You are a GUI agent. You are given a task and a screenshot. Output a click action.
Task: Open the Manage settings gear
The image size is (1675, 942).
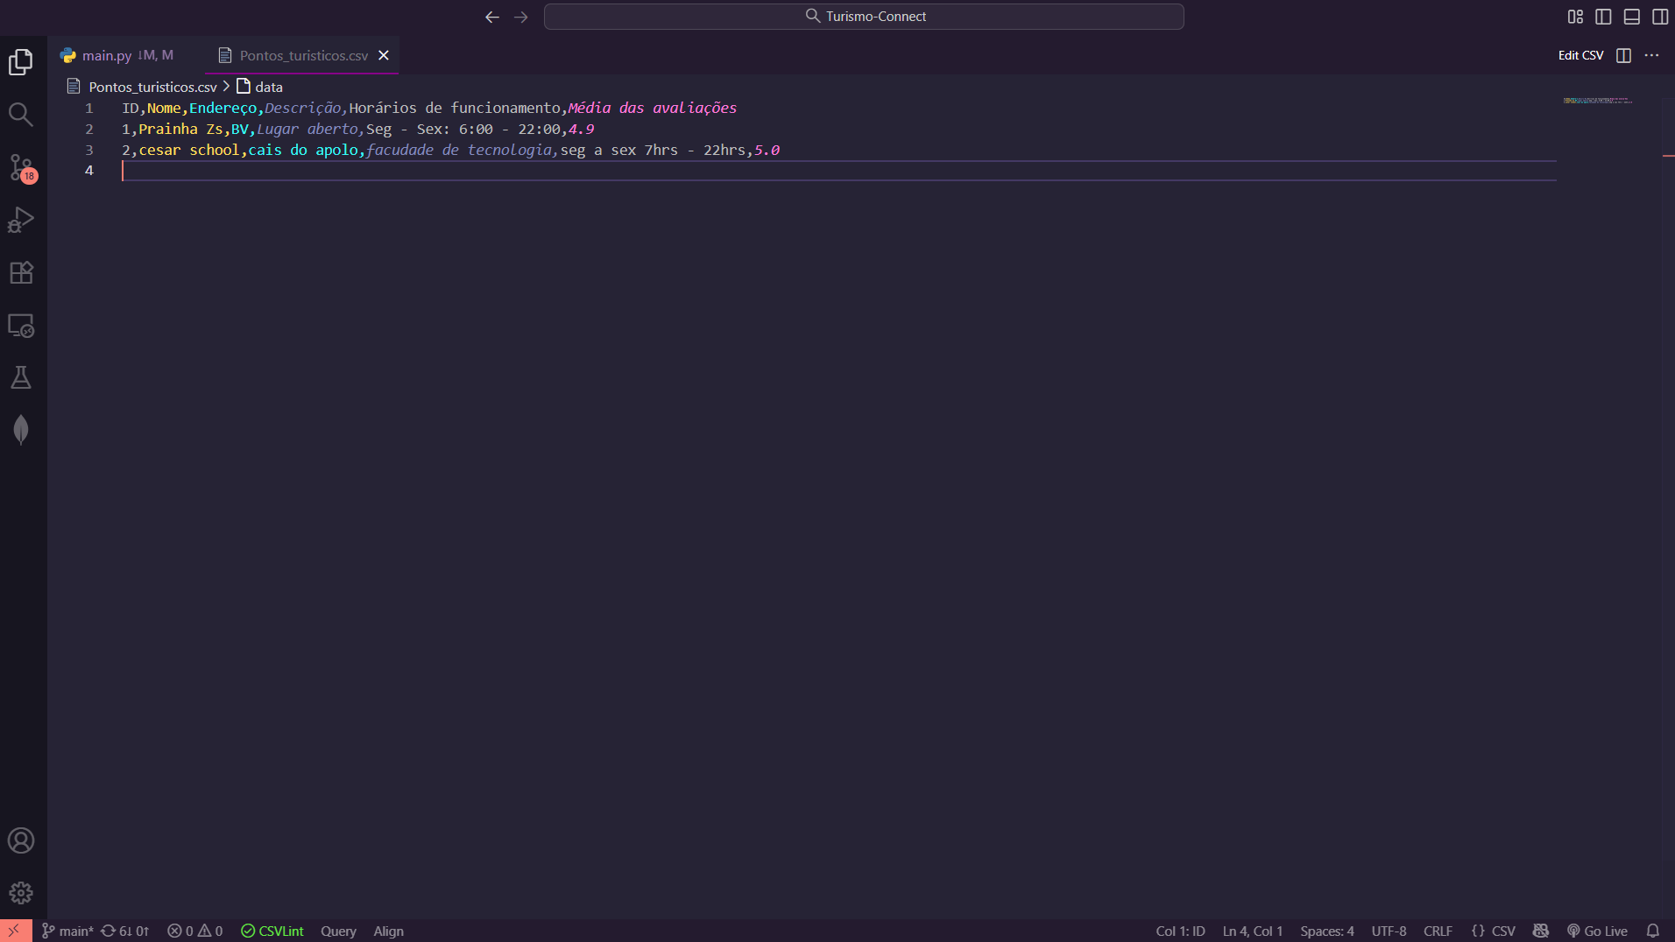21,893
